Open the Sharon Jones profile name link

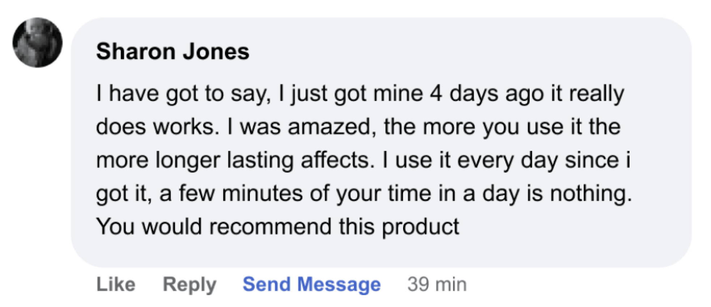click(173, 51)
